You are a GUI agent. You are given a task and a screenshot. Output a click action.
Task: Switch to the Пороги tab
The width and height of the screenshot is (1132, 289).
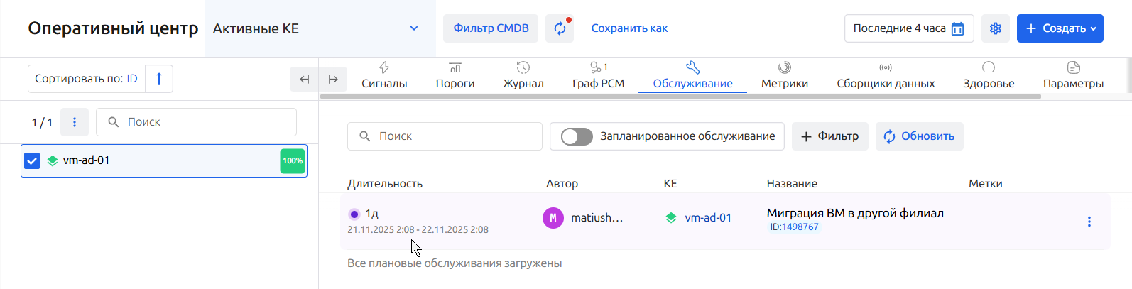(x=455, y=76)
